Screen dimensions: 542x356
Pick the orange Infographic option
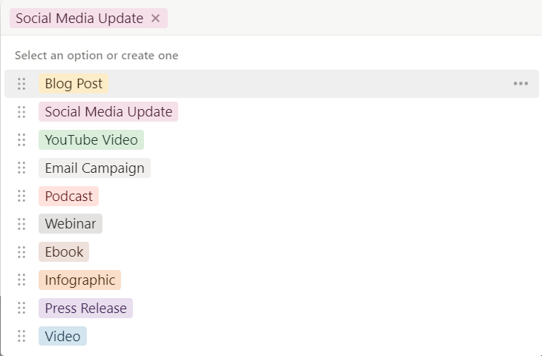pos(80,280)
